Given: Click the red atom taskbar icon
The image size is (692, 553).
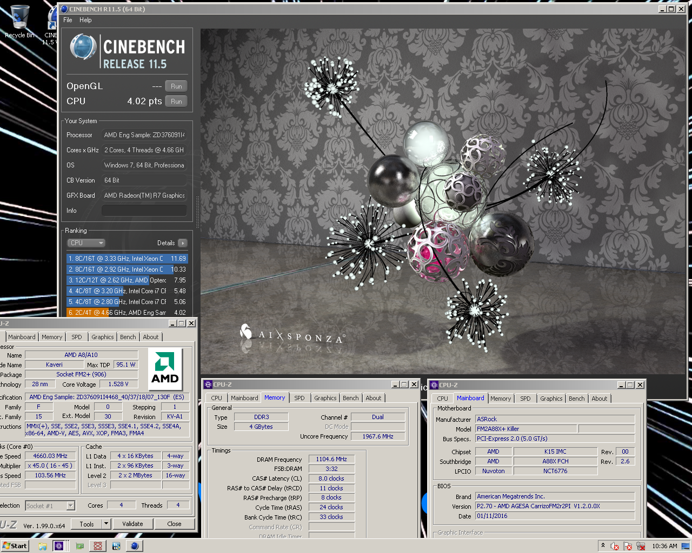Looking at the screenshot, I should tap(98, 546).
